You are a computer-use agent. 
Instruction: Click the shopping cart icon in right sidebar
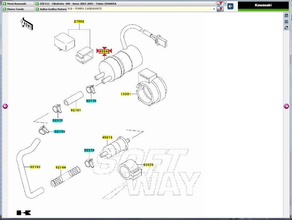[x=287, y=16]
